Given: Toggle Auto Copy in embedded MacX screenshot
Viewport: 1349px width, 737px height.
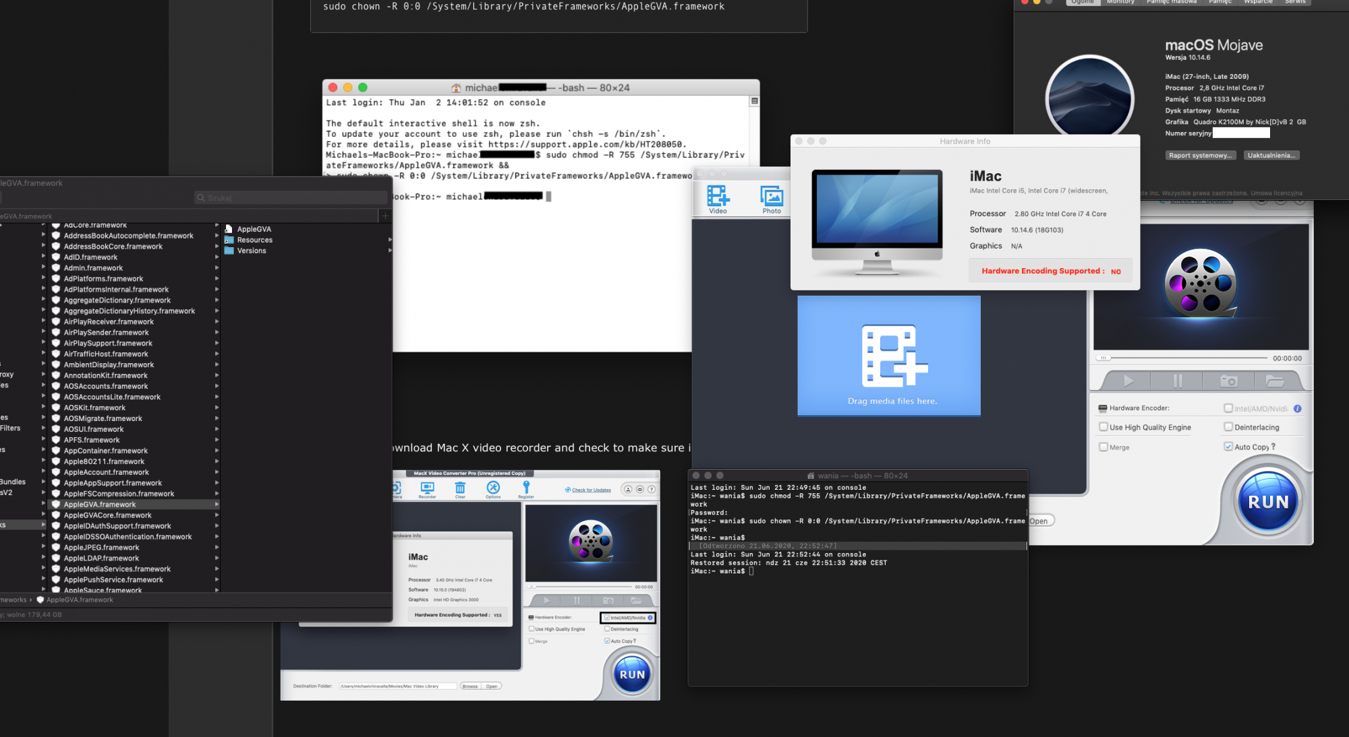Looking at the screenshot, I should tap(607, 641).
